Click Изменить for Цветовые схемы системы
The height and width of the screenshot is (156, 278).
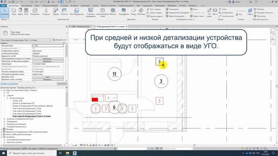48,80
